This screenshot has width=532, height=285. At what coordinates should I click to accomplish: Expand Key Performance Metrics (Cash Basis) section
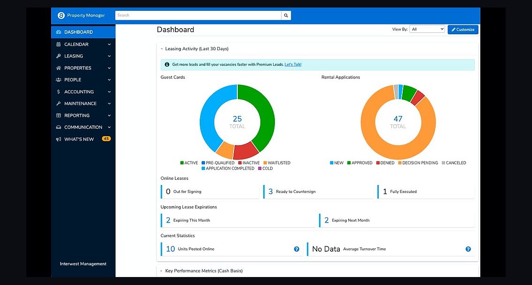[162, 271]
